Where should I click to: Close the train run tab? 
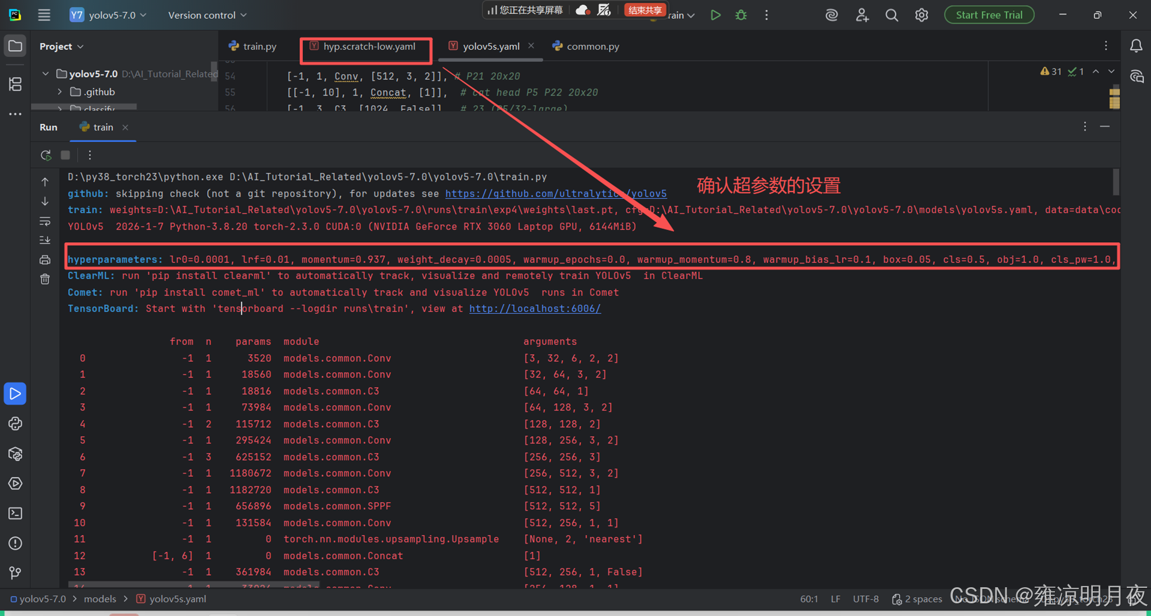[x=125, y=127]
